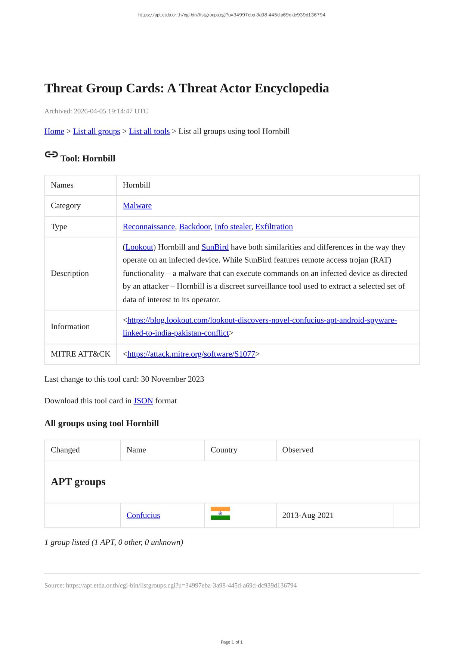
Task: Download the tool card via JSON link
Action: [143, 401]
